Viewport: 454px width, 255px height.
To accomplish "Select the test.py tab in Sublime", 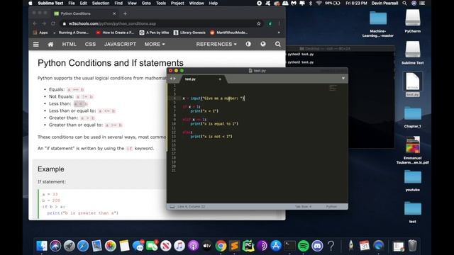I will [x=203, y=79].
